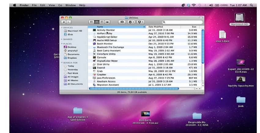260x133 pixels.
Task: Select the Console icon
Action: pos(94,57)
